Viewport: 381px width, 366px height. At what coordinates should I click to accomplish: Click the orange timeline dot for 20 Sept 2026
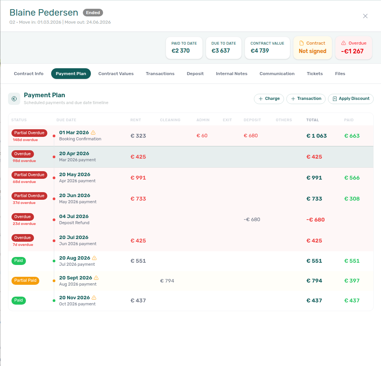(x=54, y=281)
